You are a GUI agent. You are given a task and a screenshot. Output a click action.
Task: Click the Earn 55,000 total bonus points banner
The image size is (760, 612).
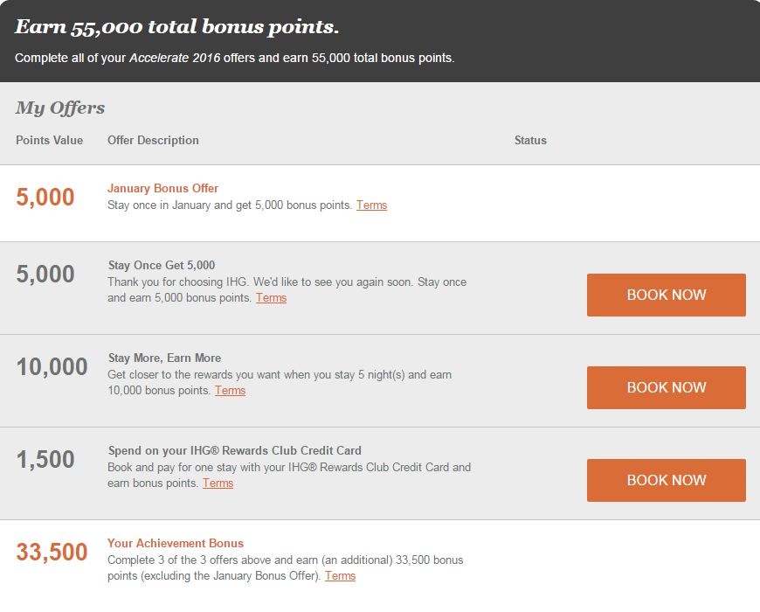[176, 27]
